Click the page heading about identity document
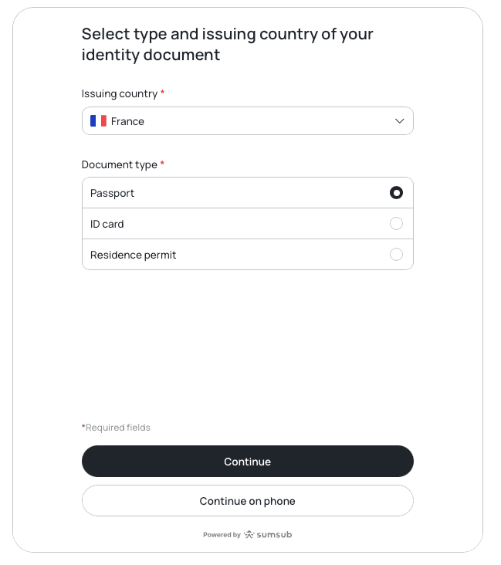Image resolution: width=501 pixels, height=565 pixels. (228, 44)
